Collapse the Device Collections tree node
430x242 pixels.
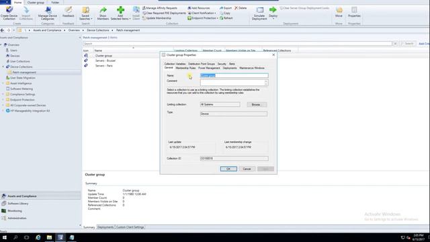pyautogui.click(x=3, y=67)
